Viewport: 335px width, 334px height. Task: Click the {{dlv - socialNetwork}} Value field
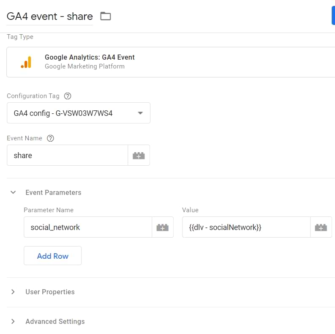point(246,227)
